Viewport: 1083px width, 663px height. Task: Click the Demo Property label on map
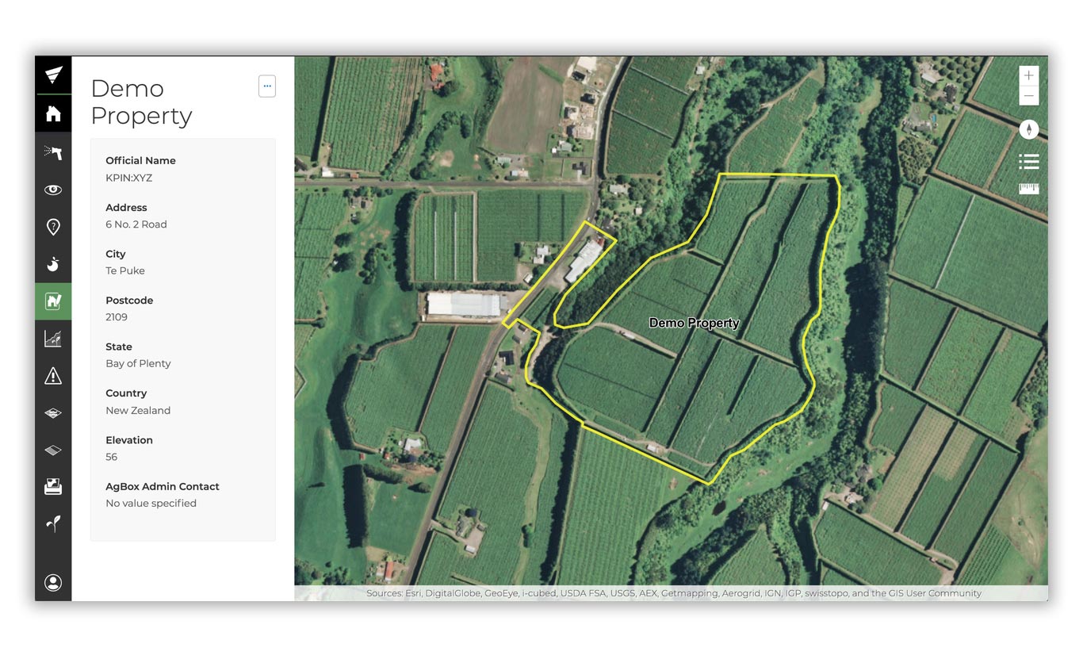(x=694, y=323)
